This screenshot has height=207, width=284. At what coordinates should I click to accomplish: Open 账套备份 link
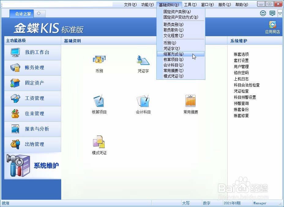[x=241, y=109]
